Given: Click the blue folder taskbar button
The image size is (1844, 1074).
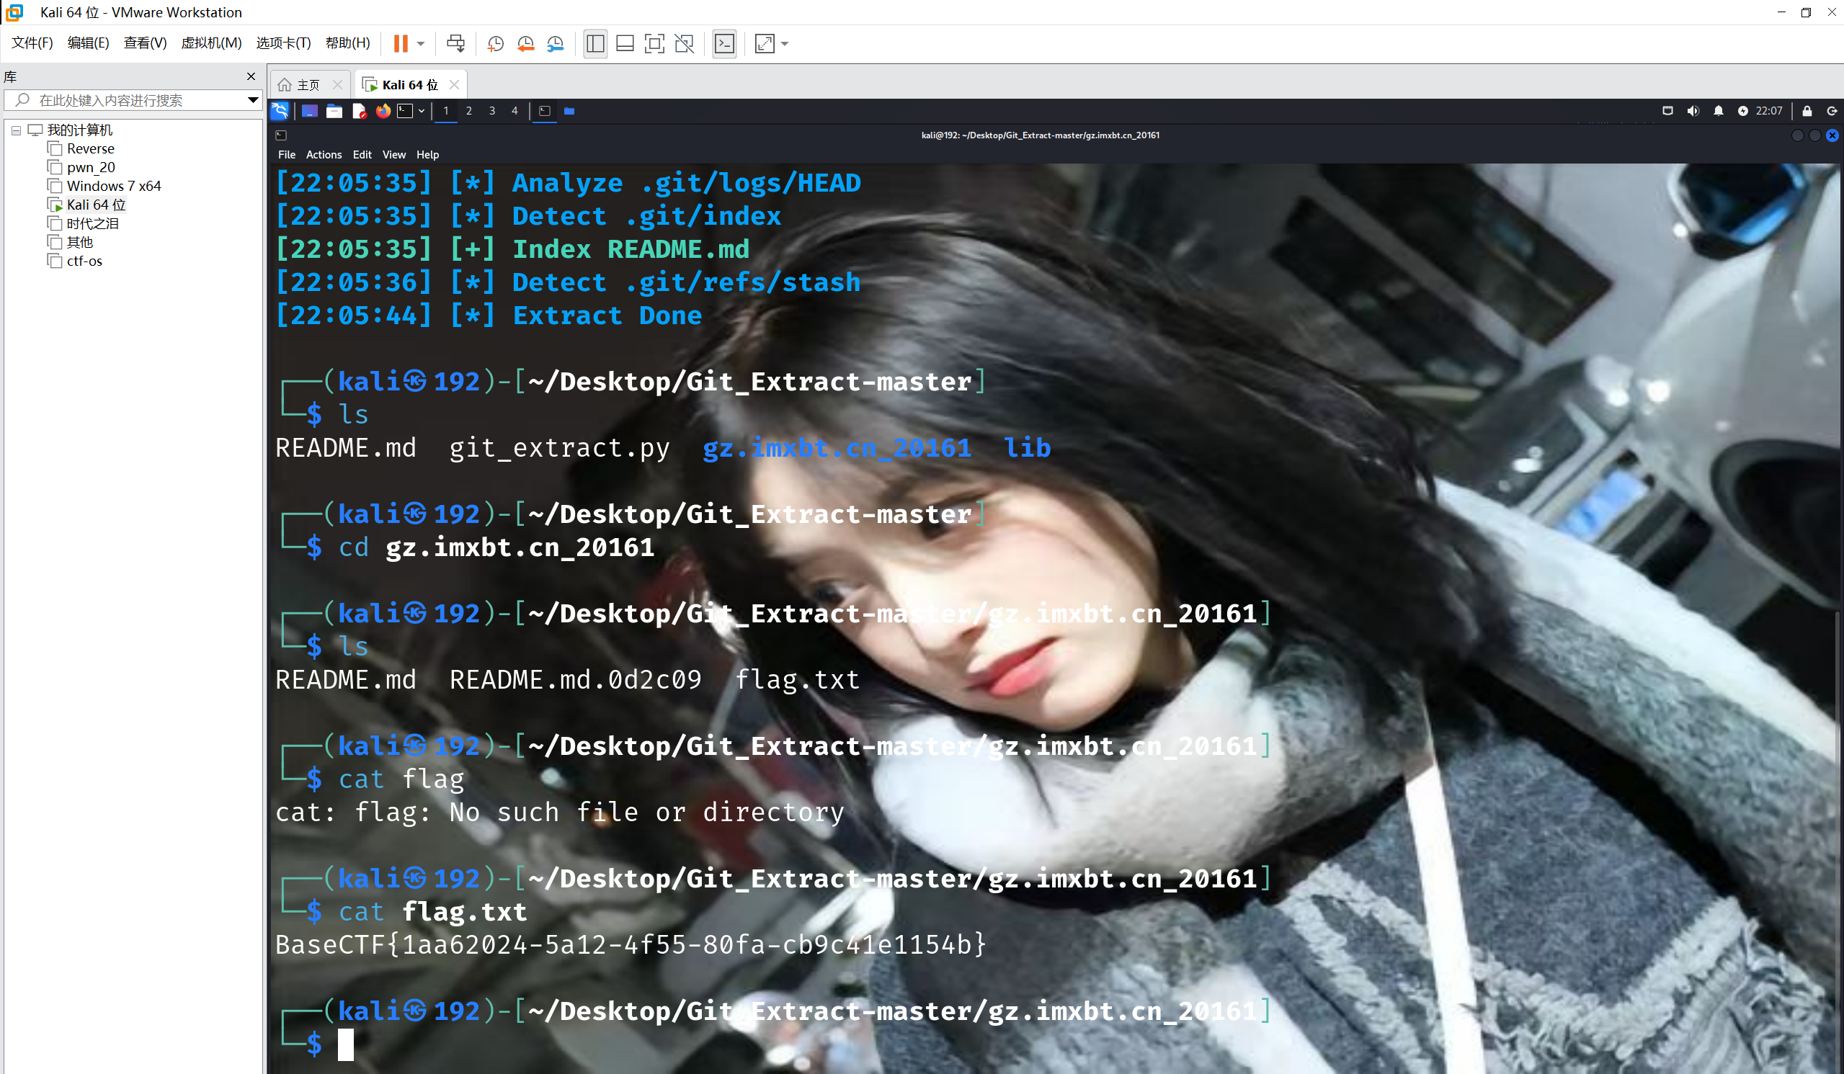Looking at the screenshot, I should pos(569,111).
